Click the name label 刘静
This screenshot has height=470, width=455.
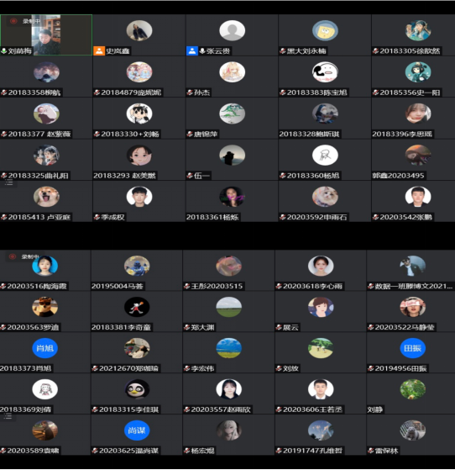tap(375, 409)
